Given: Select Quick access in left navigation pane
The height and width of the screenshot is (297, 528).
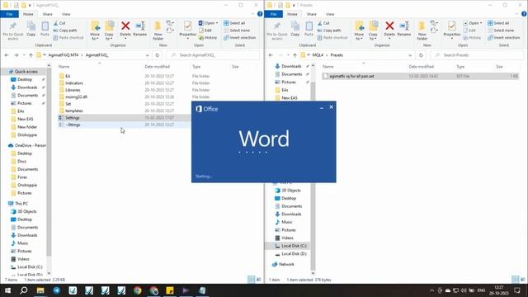Looking at the screenshot, I should pyautogui.click(x=23, y=72).
